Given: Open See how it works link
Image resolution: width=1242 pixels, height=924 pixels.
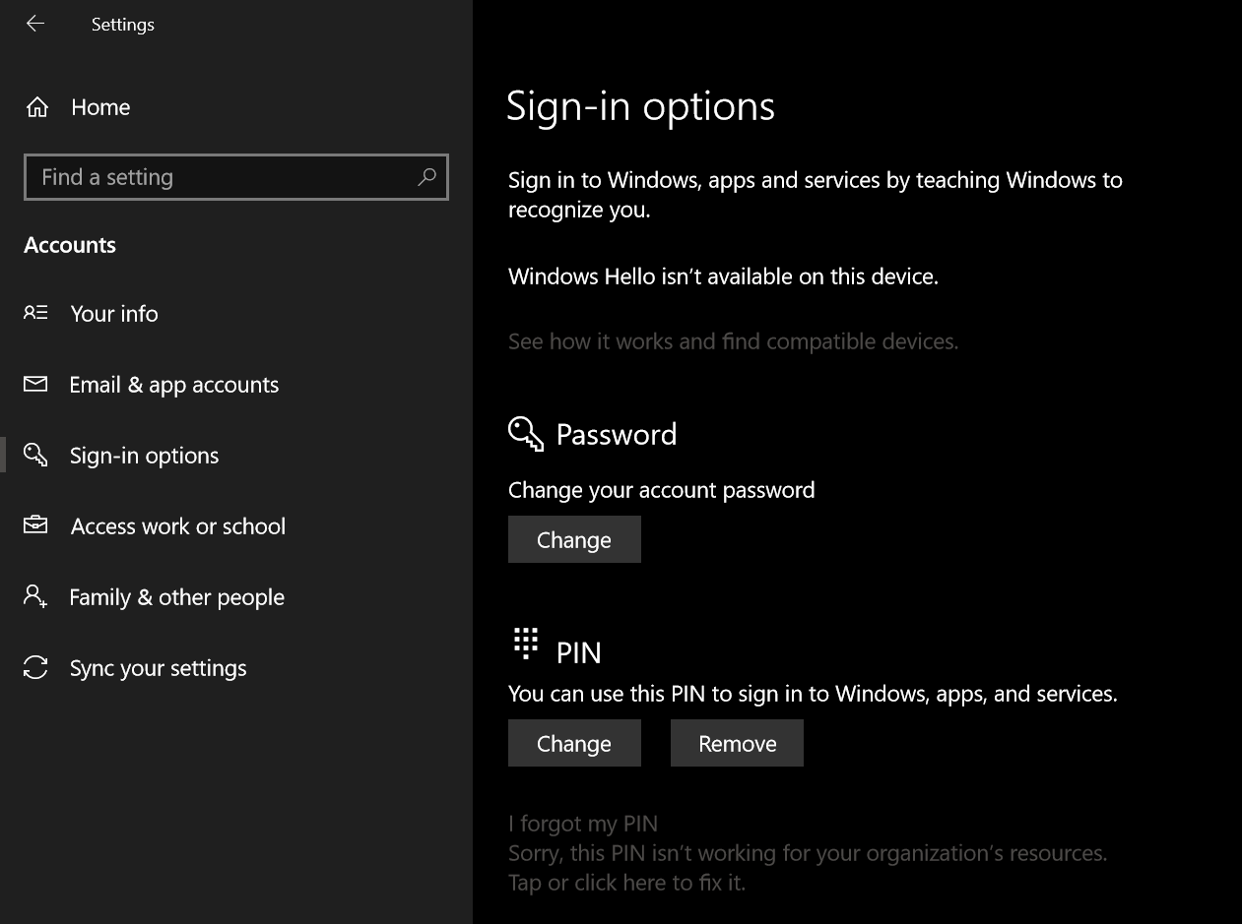Looking at the screenshot, I should pyautogui.click(x=733, y=341).
